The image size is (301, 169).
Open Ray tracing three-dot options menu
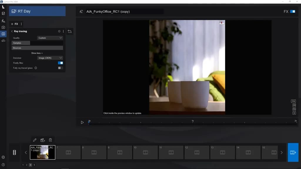click(x=63, y=31)
